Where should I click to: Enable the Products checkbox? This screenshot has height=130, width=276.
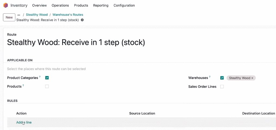click(47, 87)
